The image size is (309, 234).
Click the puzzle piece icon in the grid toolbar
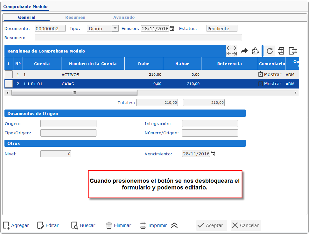255,51
